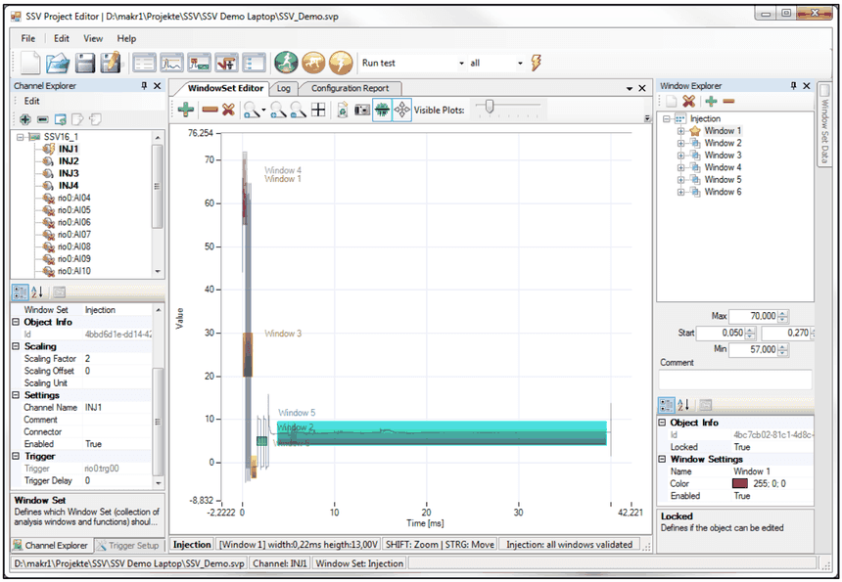Open the Edit menu in Channel Explorer
842x582 pixels.
pos(31,101)
